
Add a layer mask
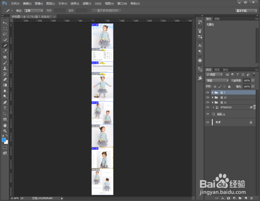228,198
